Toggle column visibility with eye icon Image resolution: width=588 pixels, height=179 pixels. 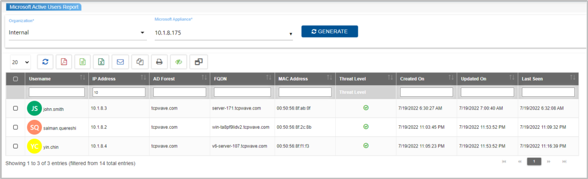[178, 62]
